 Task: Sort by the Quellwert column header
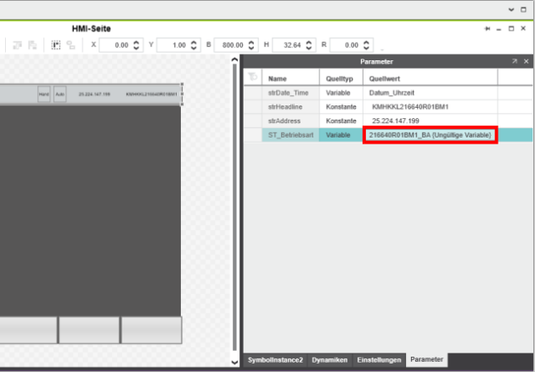(430, 78)
